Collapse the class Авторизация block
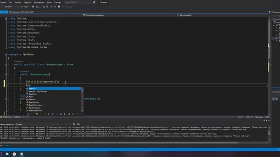The height and width of the screenshot is (157, 280). pyautogui.click(x=6, y=65)
